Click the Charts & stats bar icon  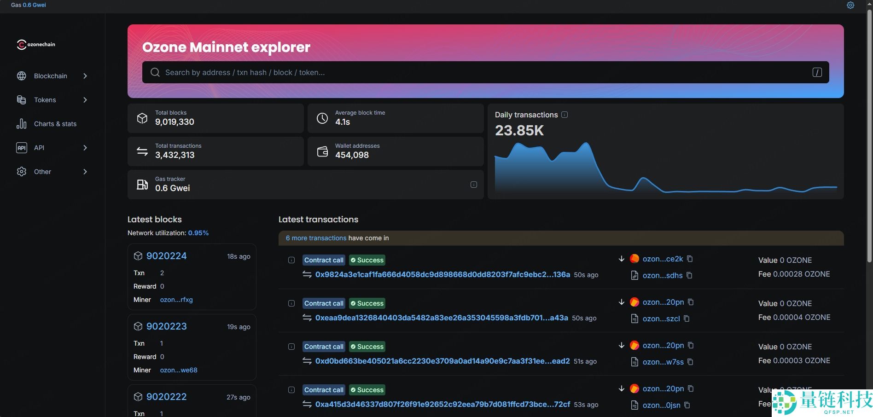pyautogui.click(x=21, y=124)
